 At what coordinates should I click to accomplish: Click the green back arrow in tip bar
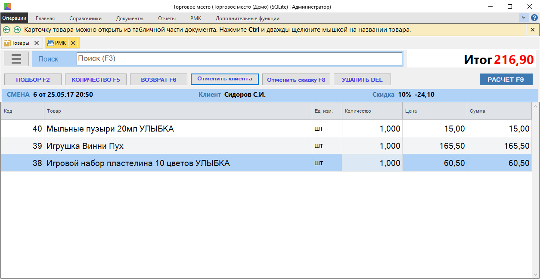pos(6,30)
